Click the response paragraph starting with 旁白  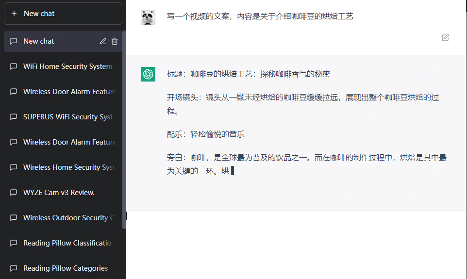(307, 164)
